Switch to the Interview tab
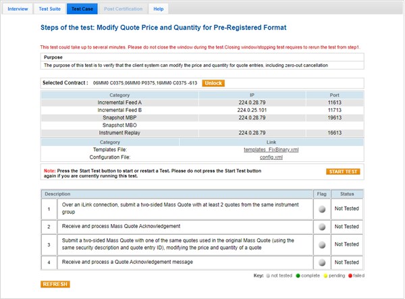 point(18,9)
